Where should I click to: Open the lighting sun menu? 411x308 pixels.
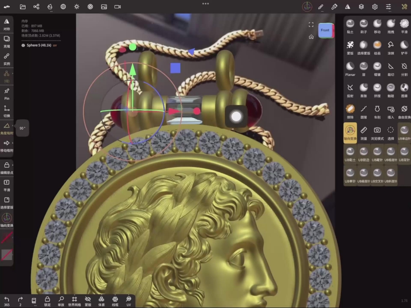tap(77, 7)
